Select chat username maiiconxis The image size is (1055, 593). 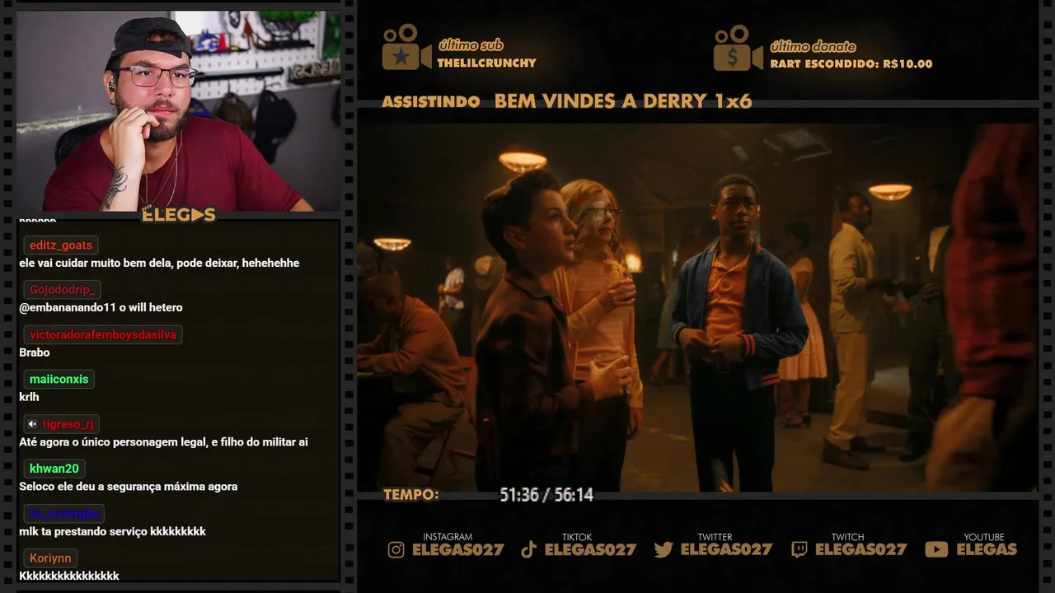pos(59,379)
